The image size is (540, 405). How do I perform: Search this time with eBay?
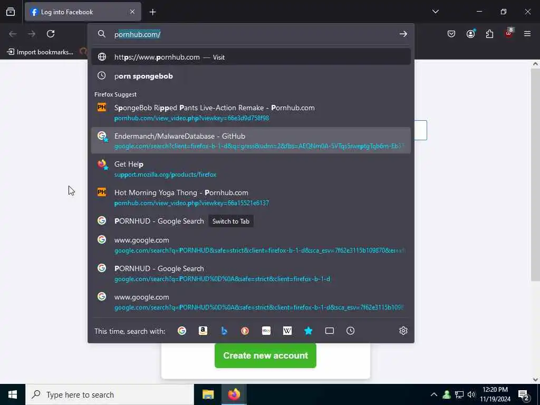point(266,331)
